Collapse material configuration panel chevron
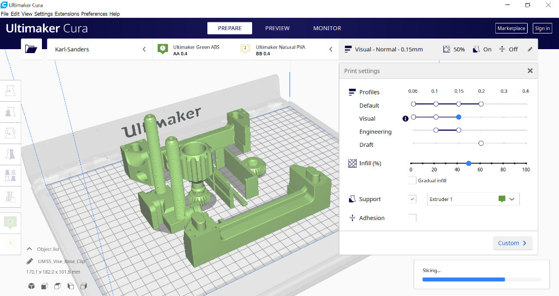Image resolution: width=559 pixels, height=296 pixels. [331, 49]
